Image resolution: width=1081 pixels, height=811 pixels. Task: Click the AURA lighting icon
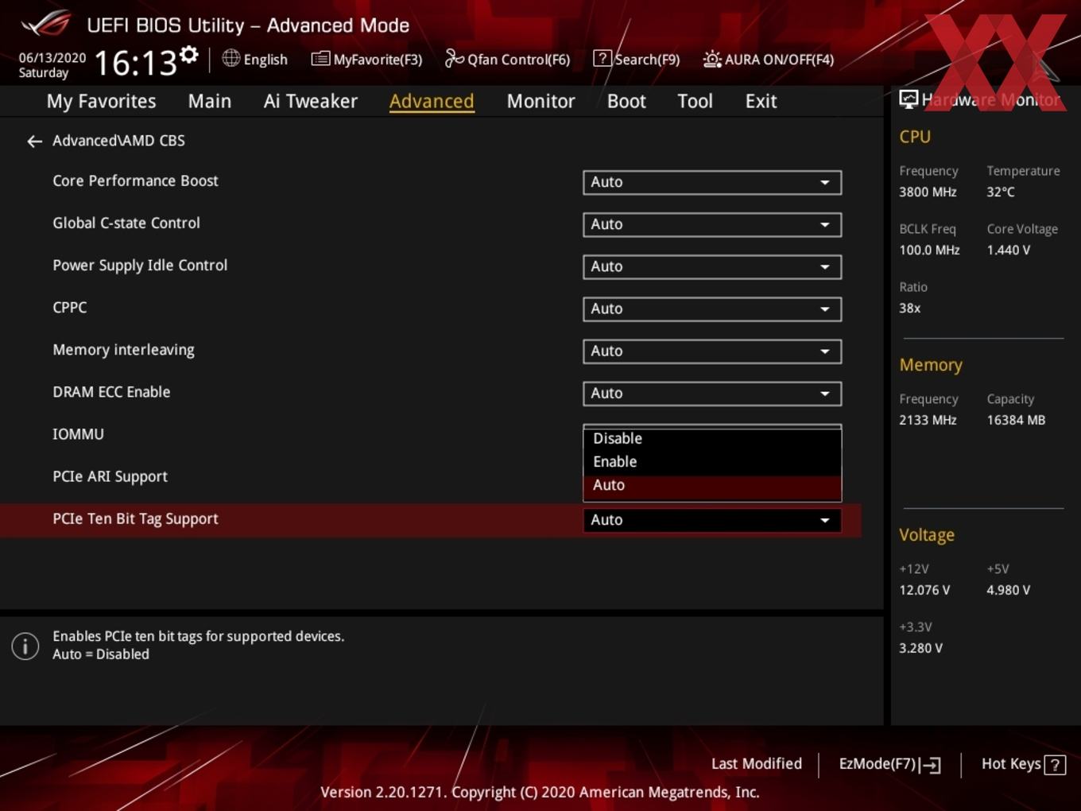pyautogui.click(x=712, y=59)
